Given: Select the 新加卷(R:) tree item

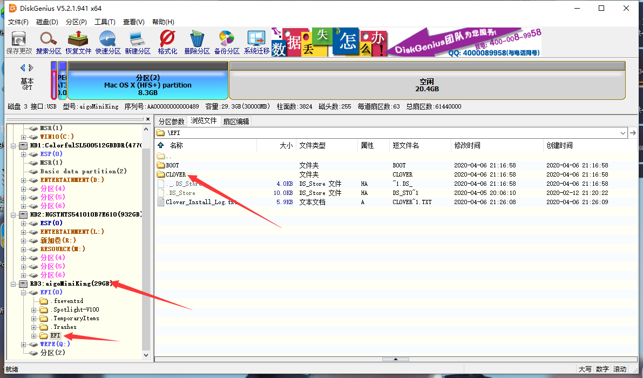Looking at the screenshot, I should point(58,240).
